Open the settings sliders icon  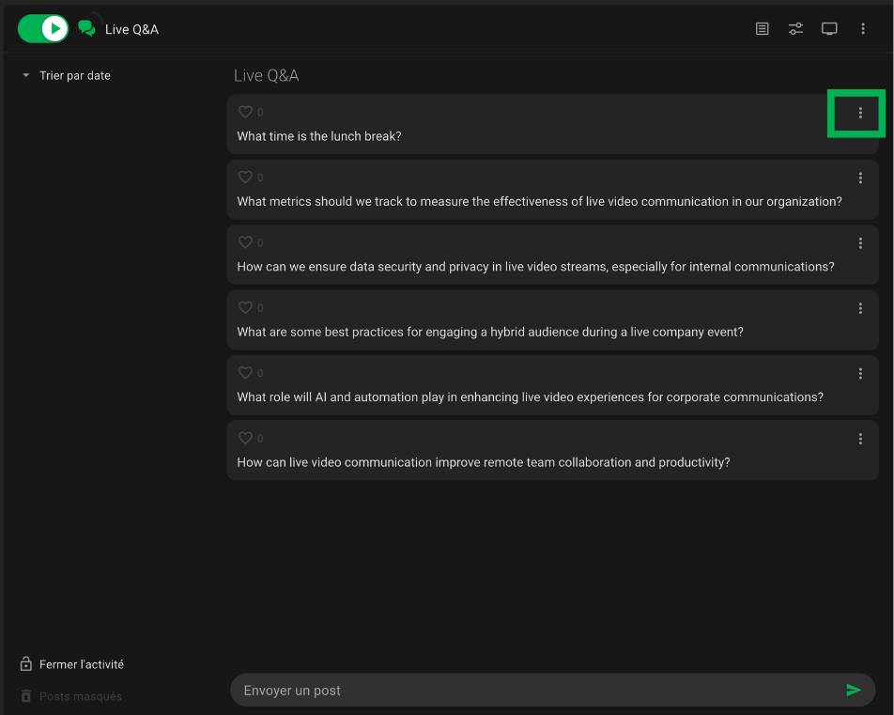(x=796, y=29)
